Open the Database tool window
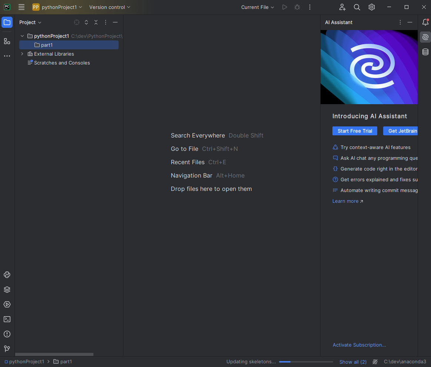 (425, 52)
